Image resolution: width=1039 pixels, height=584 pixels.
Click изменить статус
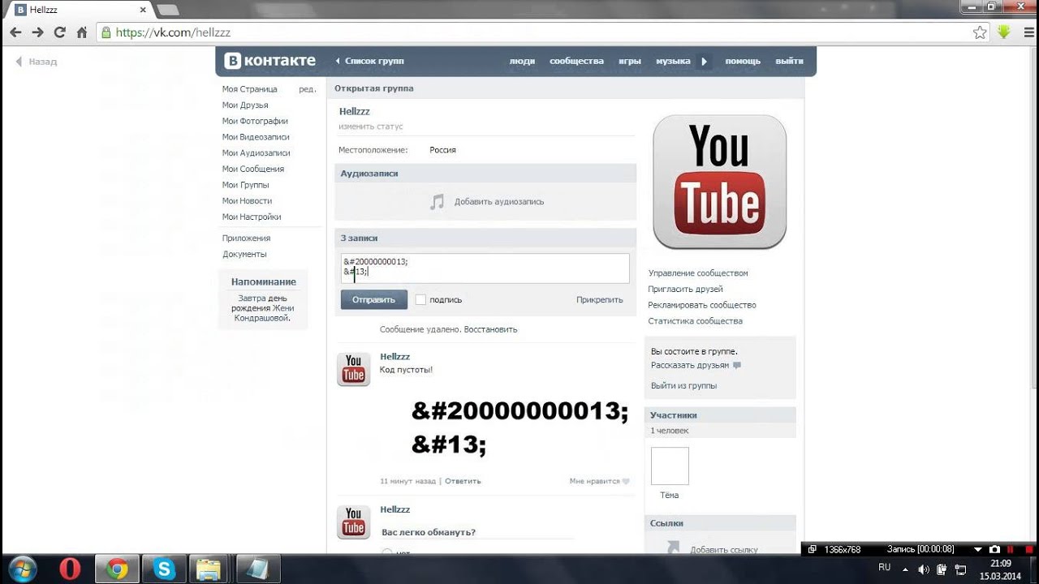pyautogui.click(x=371, y=127)
